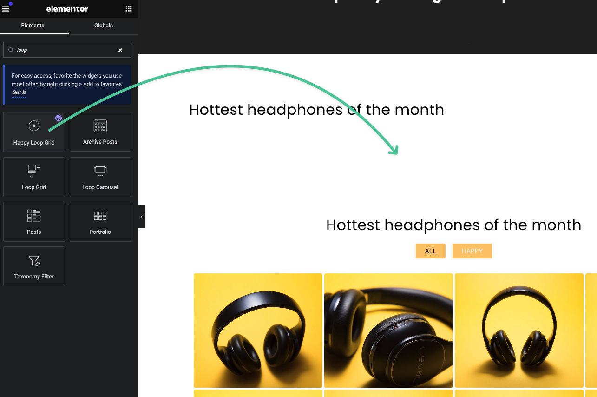Switch to the Elements tab
Screen dimensions: 597x397
pyautogui.click(x=33, y=26)
